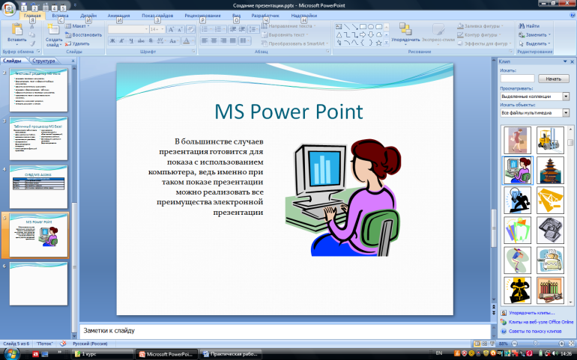577x360 pixels.
Task: Click the Create slide (Создать слайд) icon
Action: coord(54,29)
